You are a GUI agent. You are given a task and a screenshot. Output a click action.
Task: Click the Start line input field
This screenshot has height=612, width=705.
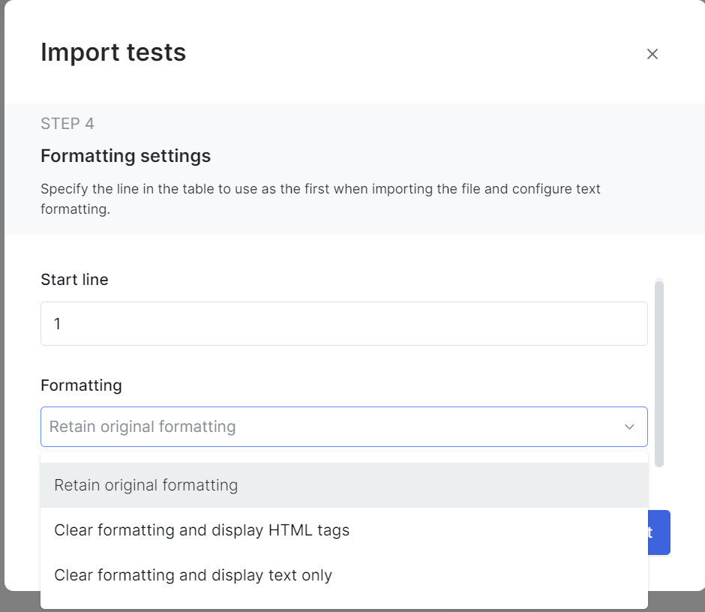[344, 324]
